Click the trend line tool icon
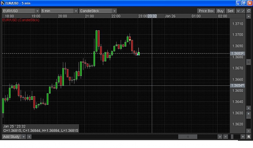 [x=243, y=11]
